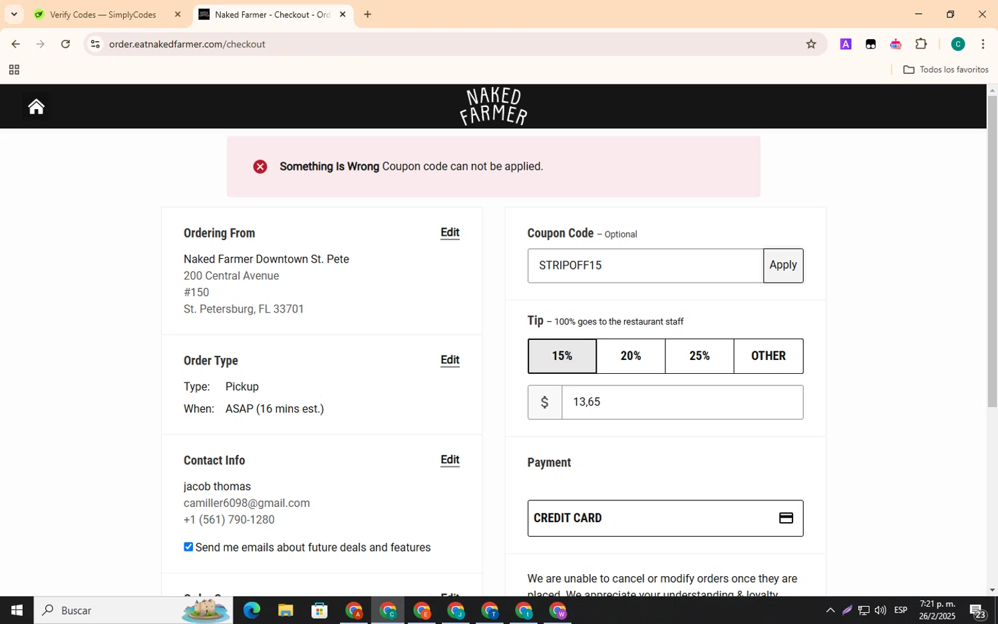Toggle the future deals emails checkbox
Screen dimensions: 998x624
(188, 547)
